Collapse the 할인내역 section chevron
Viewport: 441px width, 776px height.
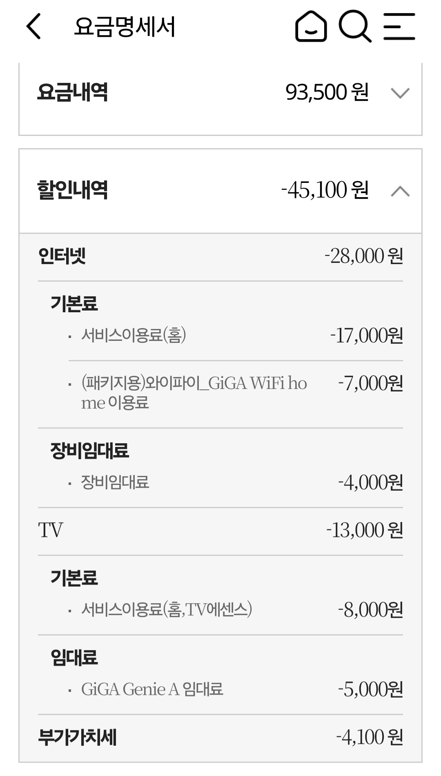pos(400,191)
